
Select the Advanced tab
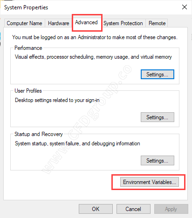[x=86, y=22]
